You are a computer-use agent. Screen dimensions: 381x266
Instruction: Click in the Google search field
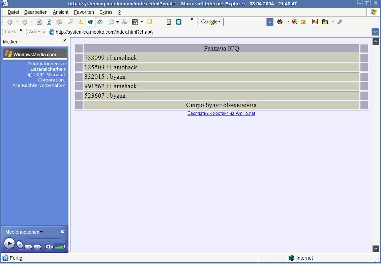pos(245,22)
